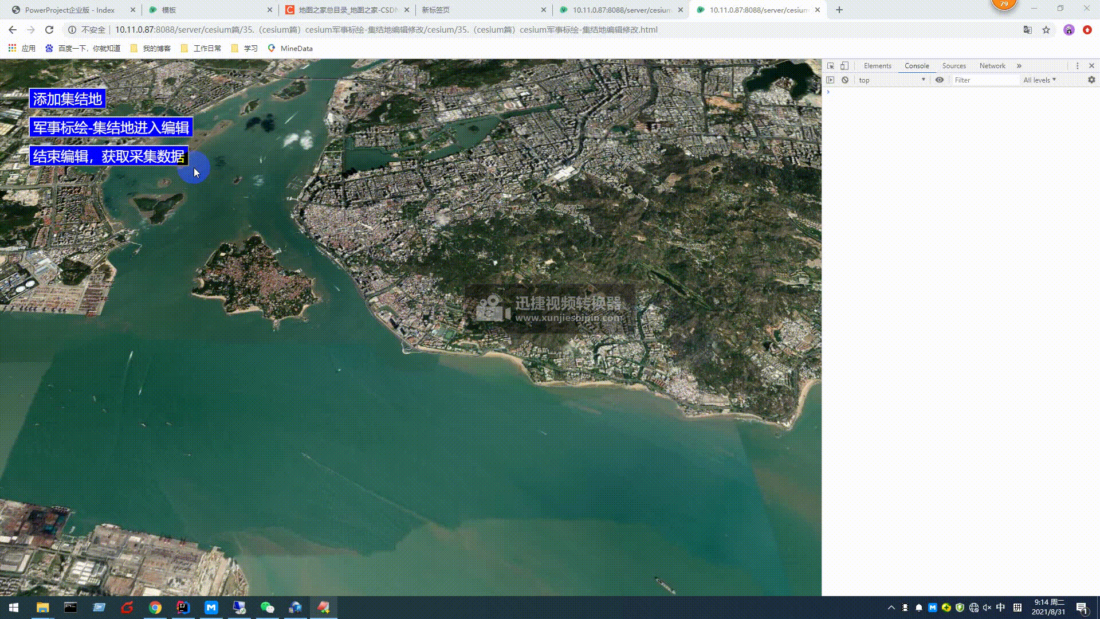Viewport: 1100px width, 619px height.
Task: Bookmark this page with the star icon
Action: 1046,30
